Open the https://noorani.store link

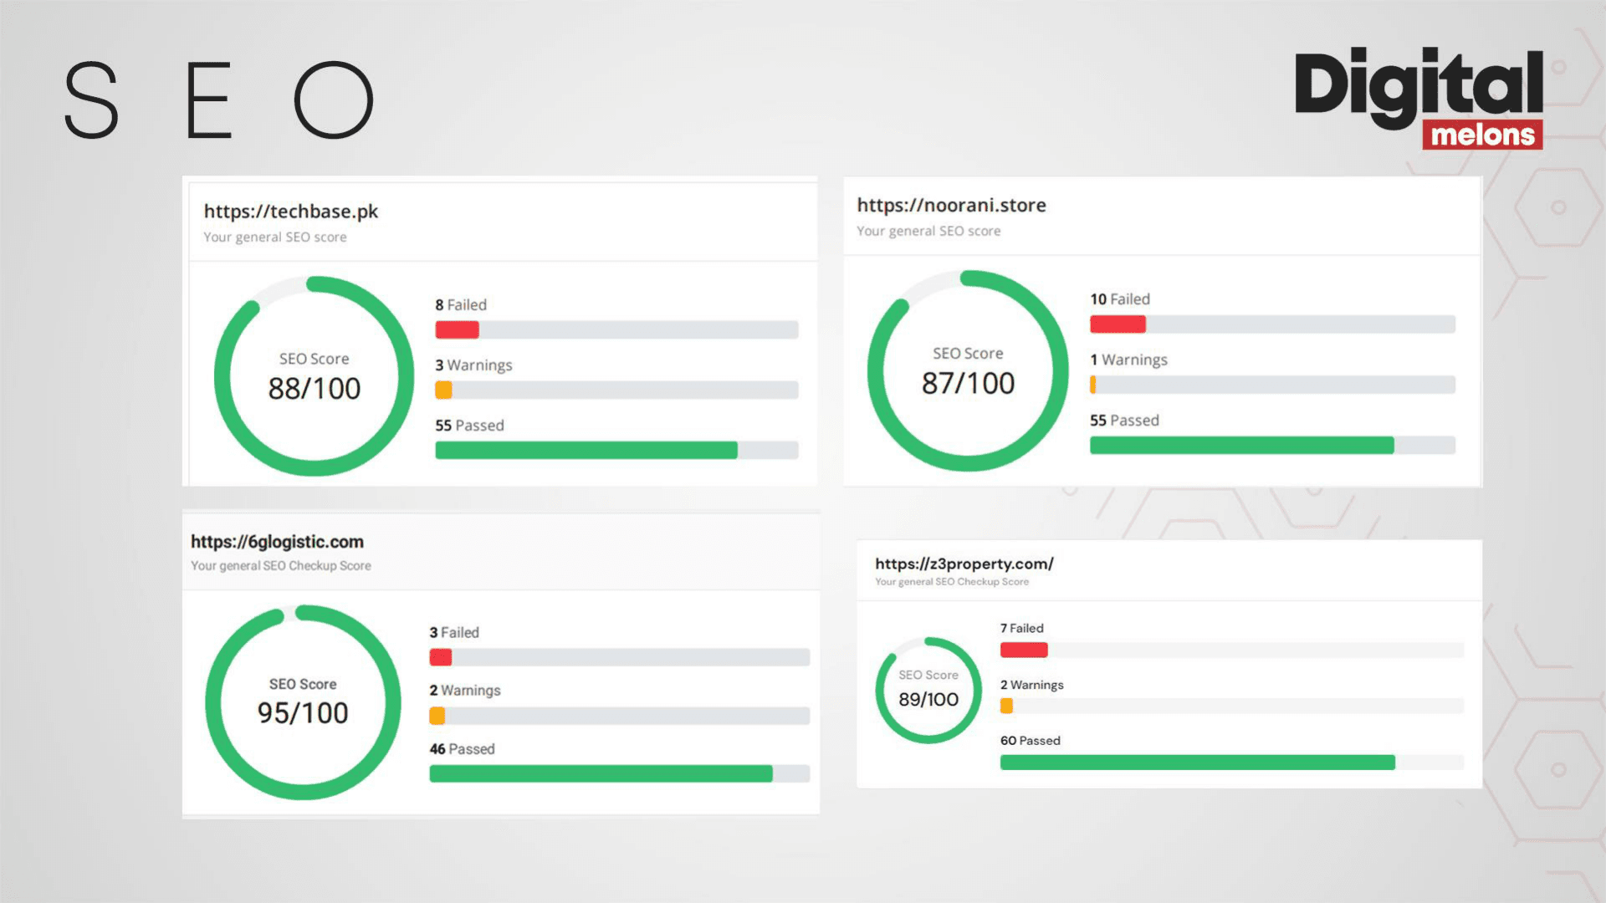coord(951,206)
